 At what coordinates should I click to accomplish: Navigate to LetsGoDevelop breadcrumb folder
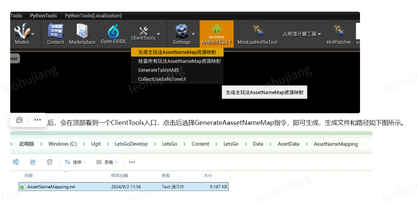click(131, 144)
